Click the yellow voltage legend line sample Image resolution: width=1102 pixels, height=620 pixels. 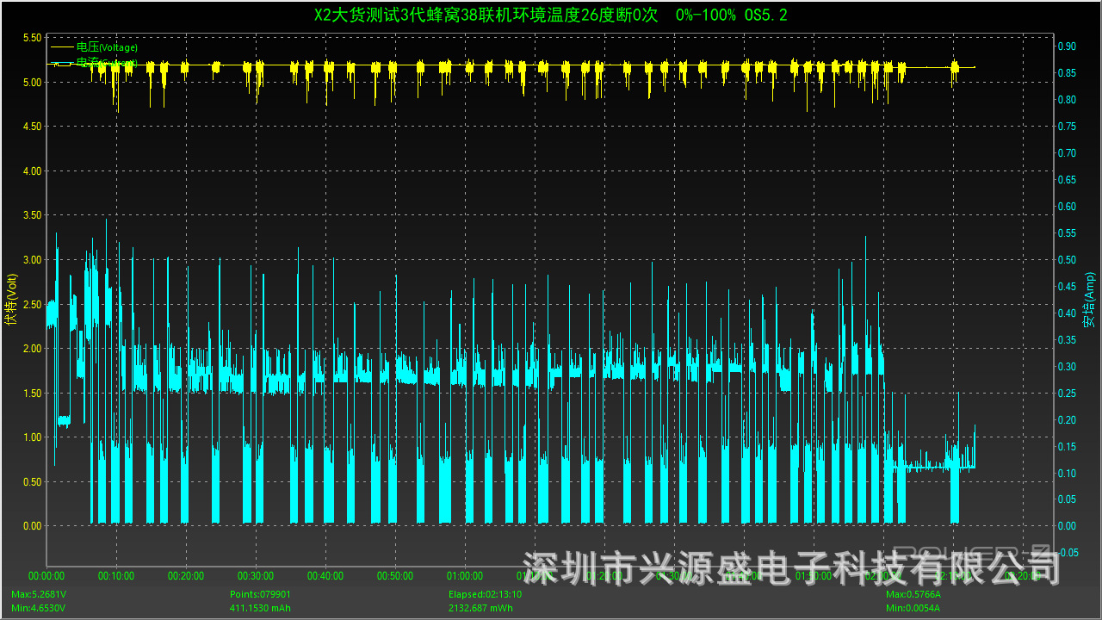click(62, 47)
